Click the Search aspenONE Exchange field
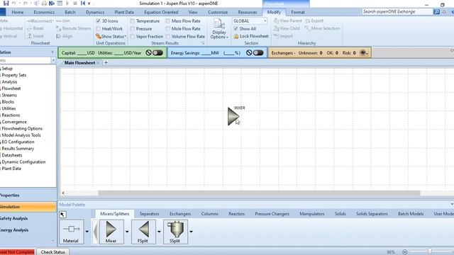Screen dimensions: 454x255 point(397,12)
